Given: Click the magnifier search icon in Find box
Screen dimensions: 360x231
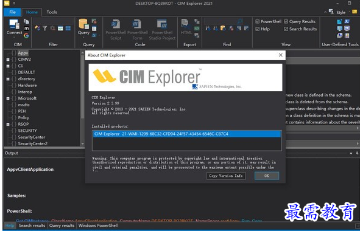Looking at the screenshot, I should coord(240,21).
